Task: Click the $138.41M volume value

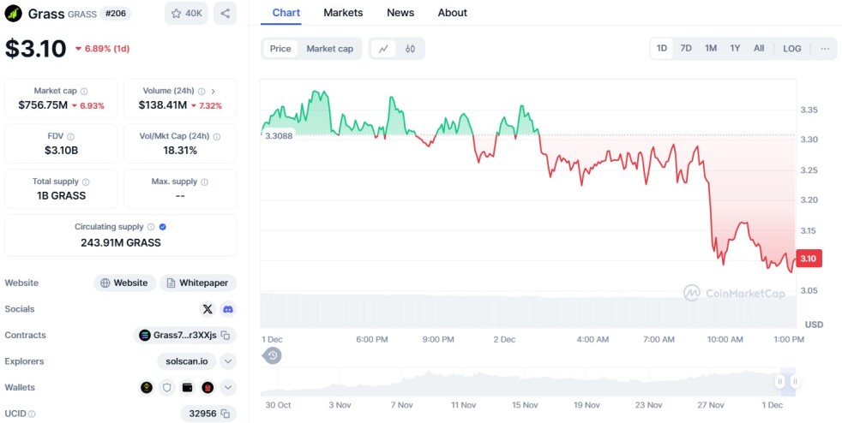Action: click(163, 105)
